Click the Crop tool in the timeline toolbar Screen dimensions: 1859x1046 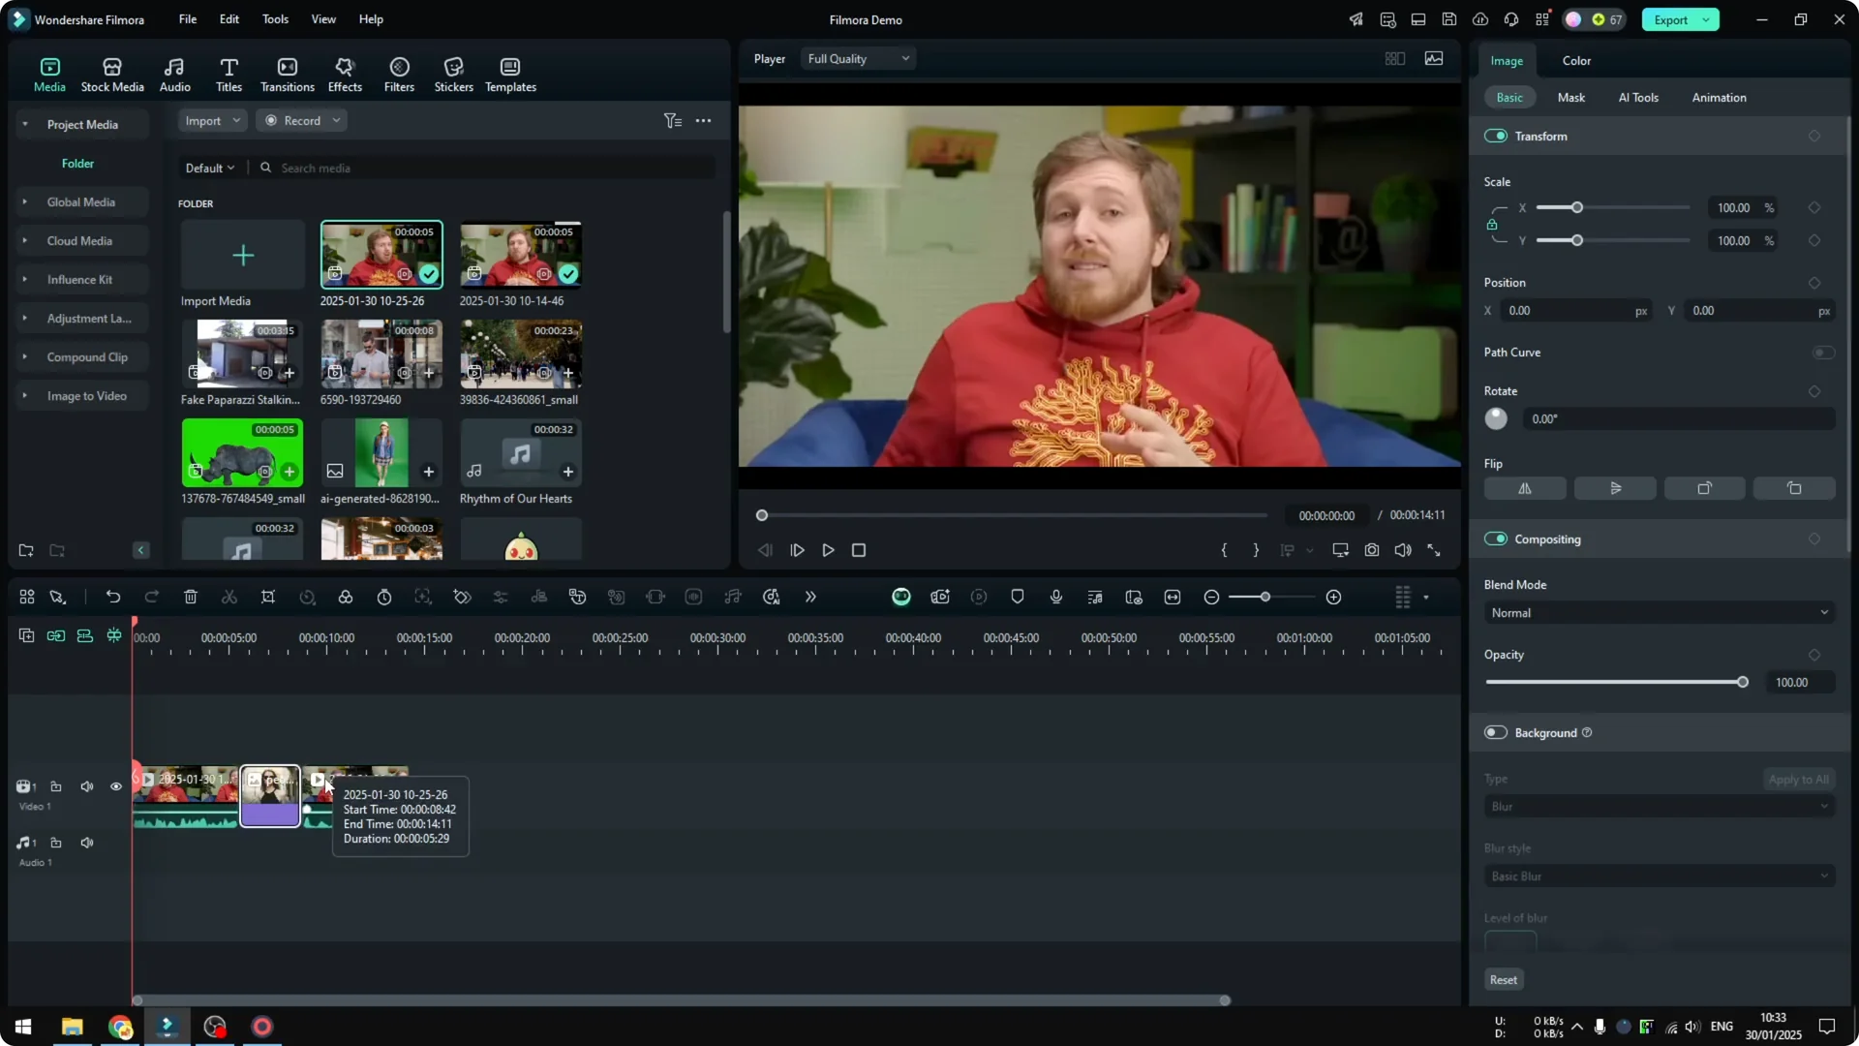pyautogui.click(x=268, y=597)
